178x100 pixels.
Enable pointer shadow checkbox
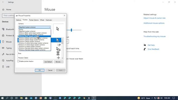pos(18,61)
